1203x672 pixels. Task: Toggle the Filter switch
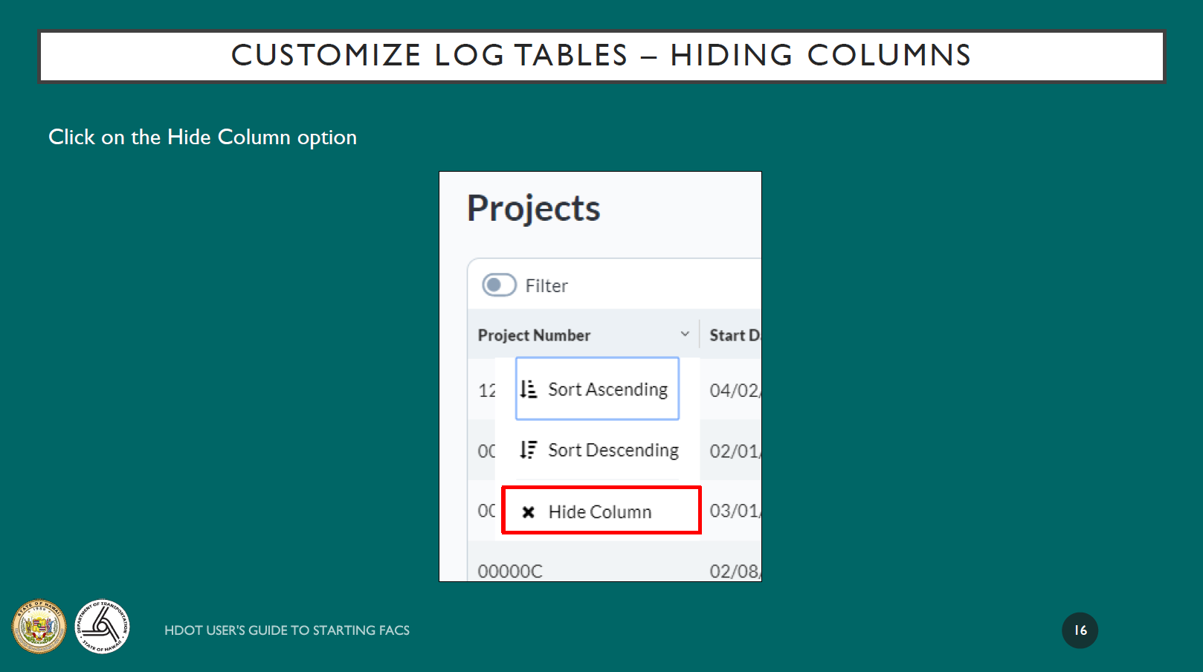coord(499,285)
